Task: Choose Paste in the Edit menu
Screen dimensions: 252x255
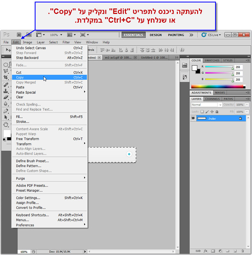Action: pos(50,87)
